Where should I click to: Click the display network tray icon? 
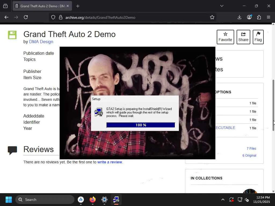coord(240,200)
